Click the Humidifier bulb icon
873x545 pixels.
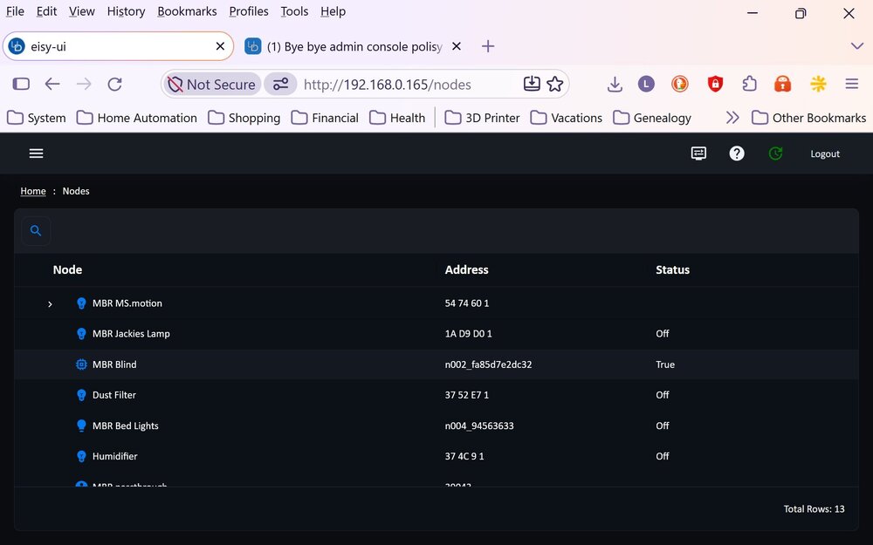tap(81, 456)
